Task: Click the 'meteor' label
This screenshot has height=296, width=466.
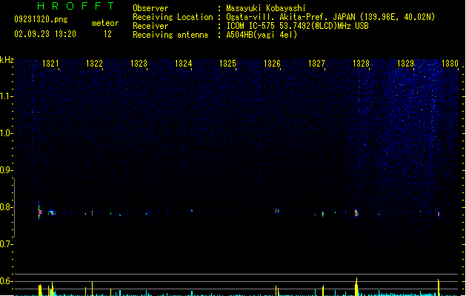Action: (x=105, y=23)
